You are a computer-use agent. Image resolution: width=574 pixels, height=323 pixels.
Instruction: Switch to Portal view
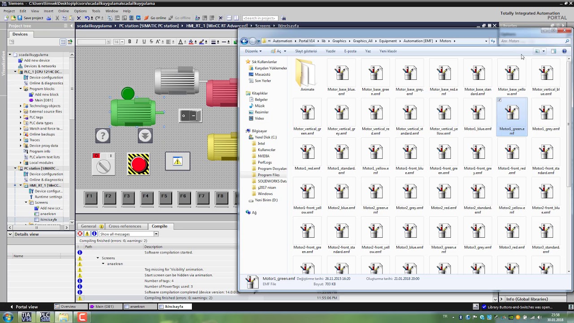click(x=24, y=307)
